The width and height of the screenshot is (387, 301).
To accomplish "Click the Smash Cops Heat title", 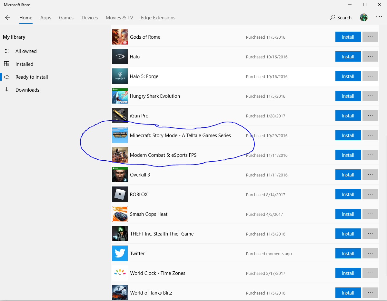I will coord(149,214).
